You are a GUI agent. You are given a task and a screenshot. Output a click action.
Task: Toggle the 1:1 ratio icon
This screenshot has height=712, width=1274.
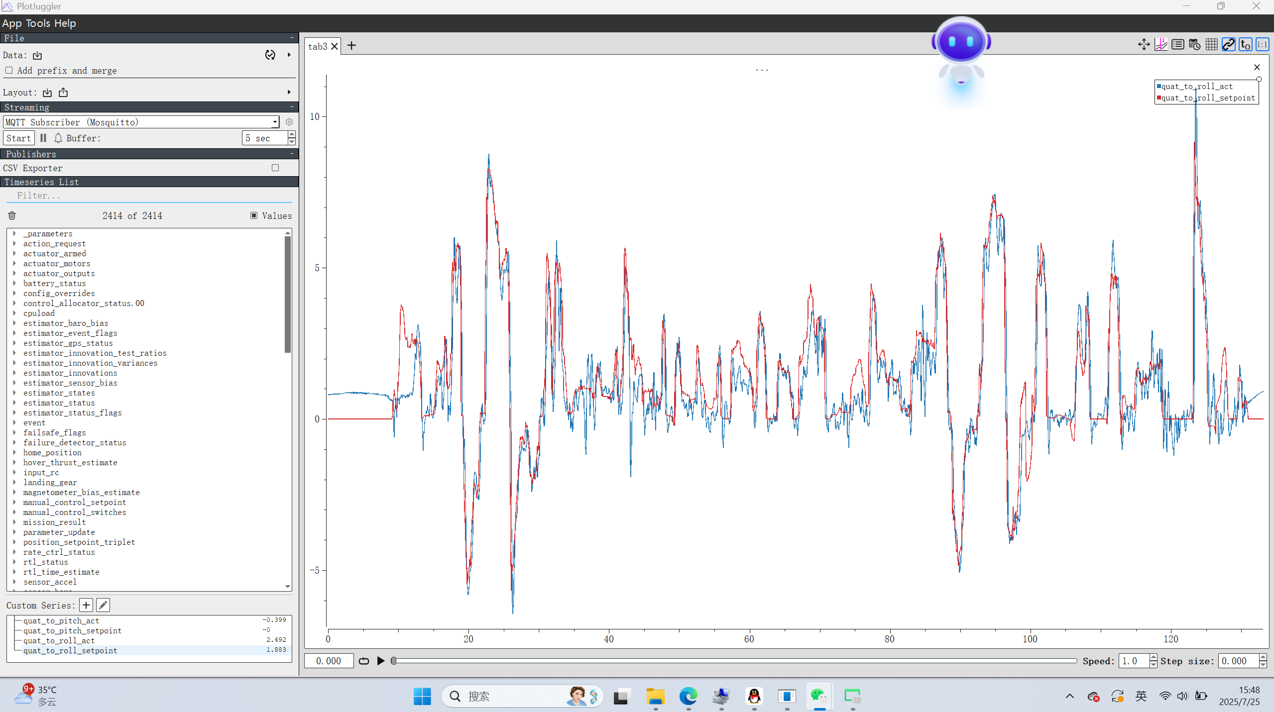[1262, 45]
